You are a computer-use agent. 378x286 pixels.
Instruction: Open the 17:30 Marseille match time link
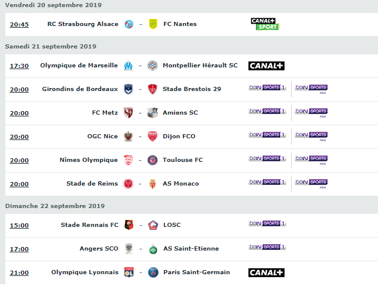pos(20,66)
